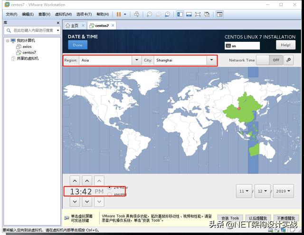Close the centos7 tab
Screen dimensions: 304x235
point(113,25)
